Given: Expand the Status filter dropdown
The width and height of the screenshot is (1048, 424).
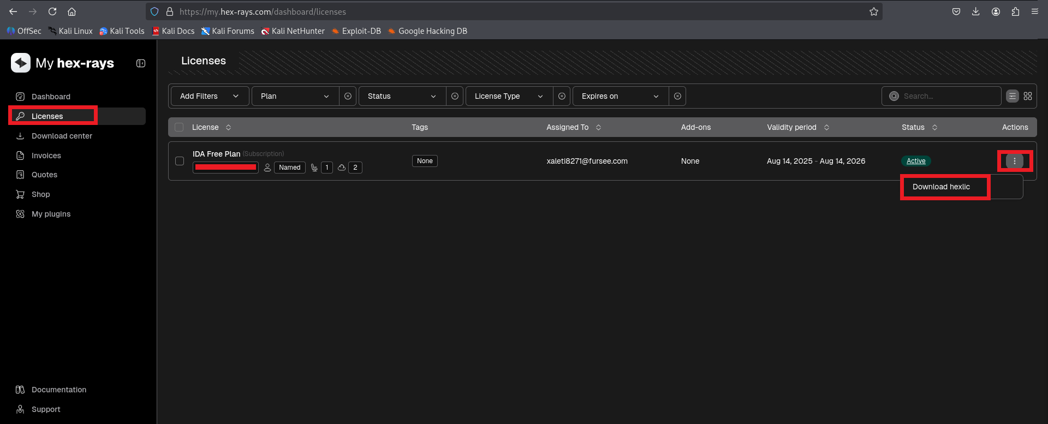Looking at the screenshot, I should pyautogui.click(x=402, y=96).
